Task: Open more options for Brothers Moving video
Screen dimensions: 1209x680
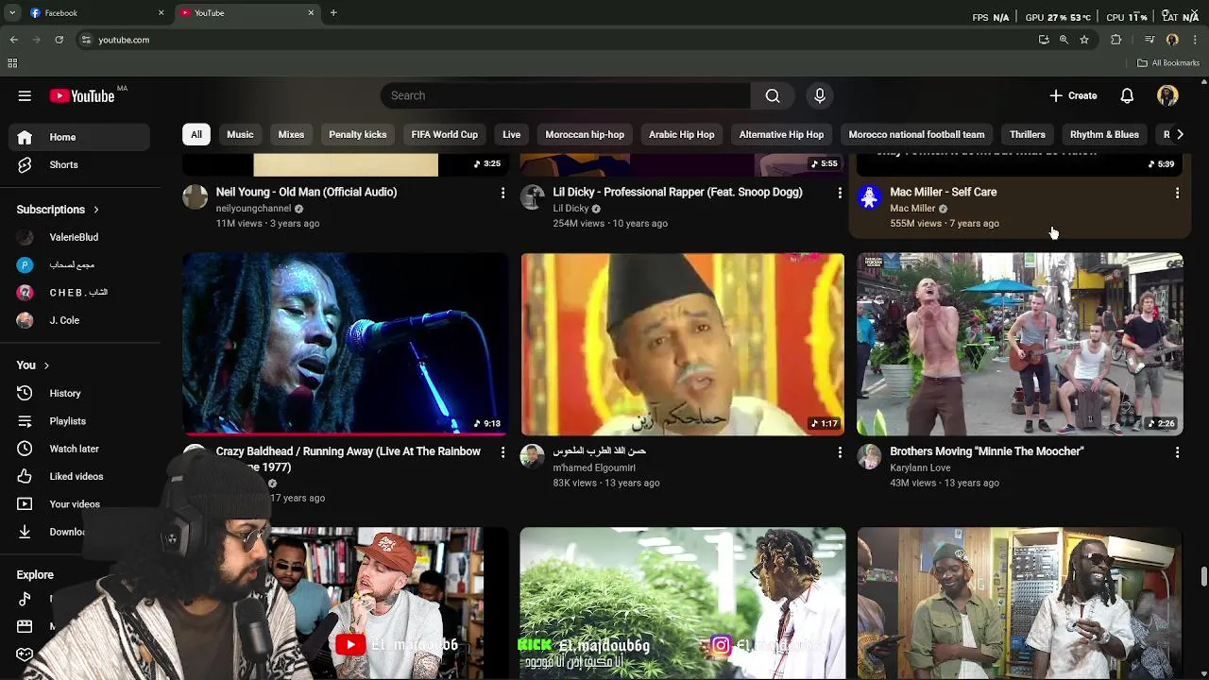Action: pos(1177,452)
